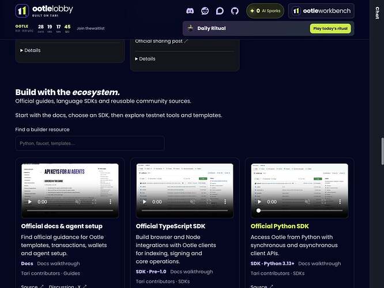This screenshot has width=384, height=288.
Task: Focus the Find a builder resource search field
Action: tap(90, 143)
